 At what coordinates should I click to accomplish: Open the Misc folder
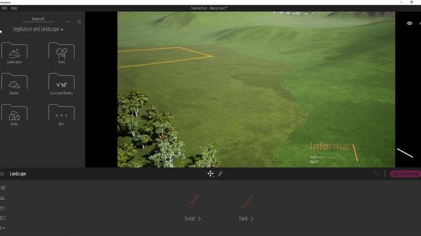point(61,115)
